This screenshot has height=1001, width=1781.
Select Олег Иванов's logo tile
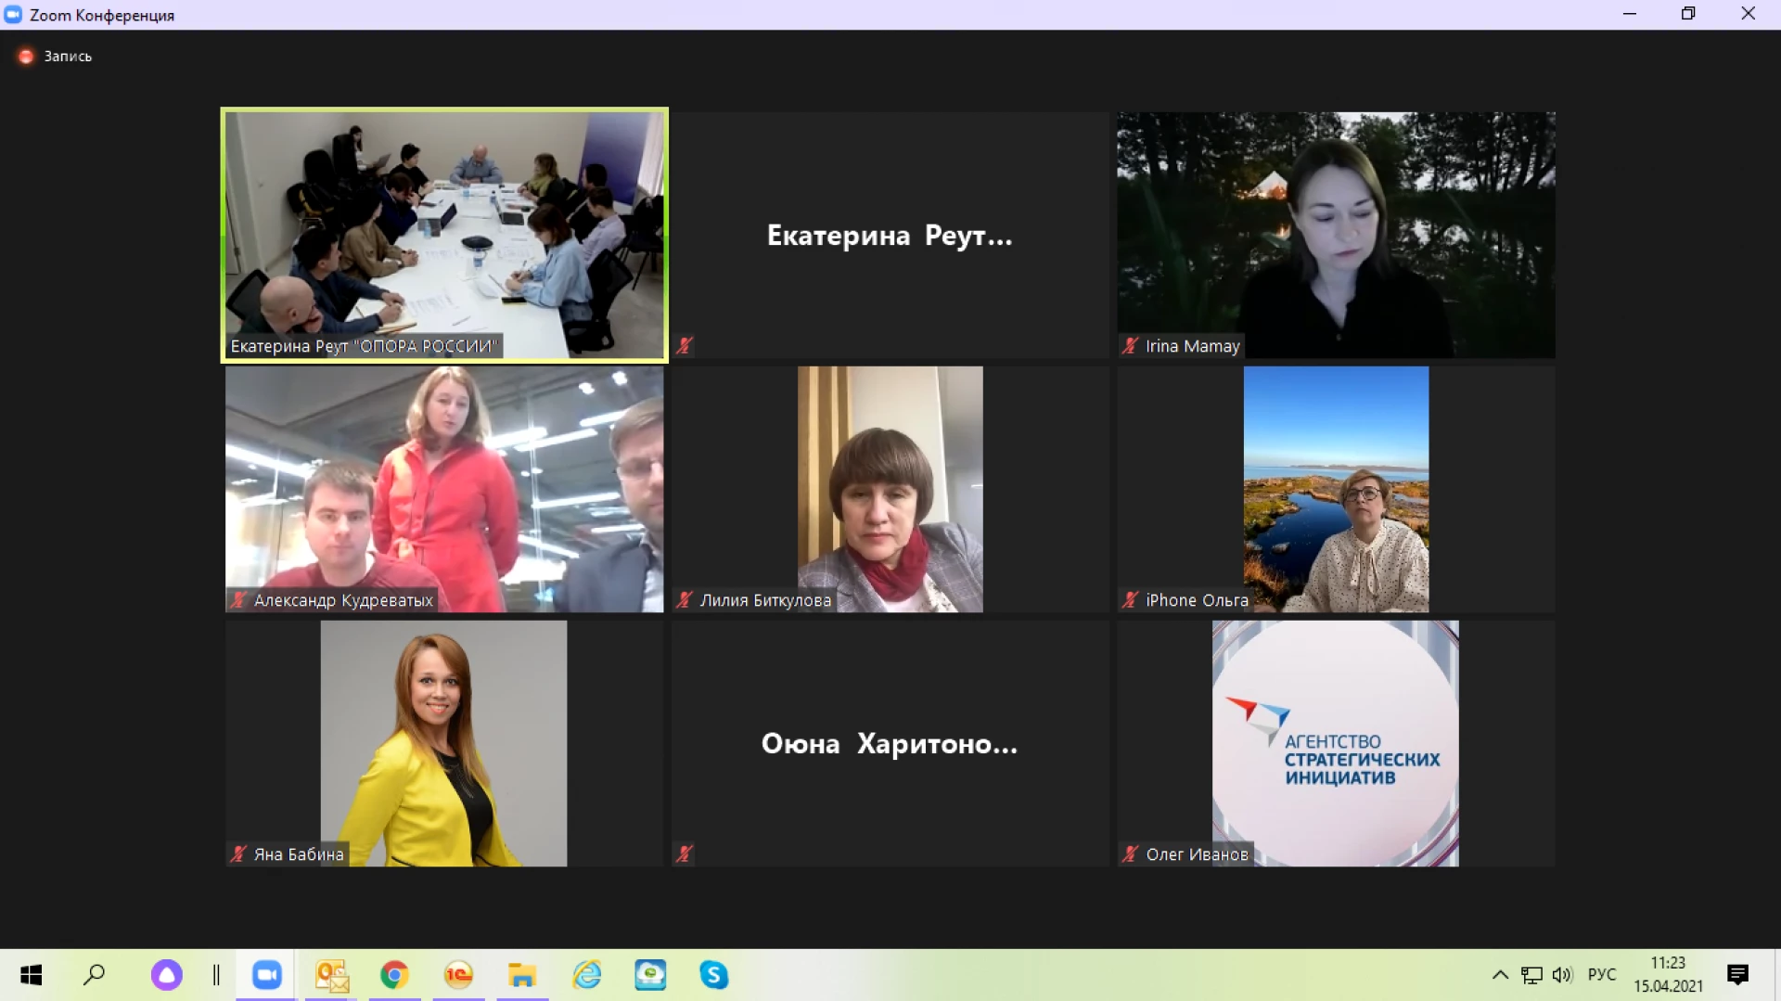click(1336, 743)
